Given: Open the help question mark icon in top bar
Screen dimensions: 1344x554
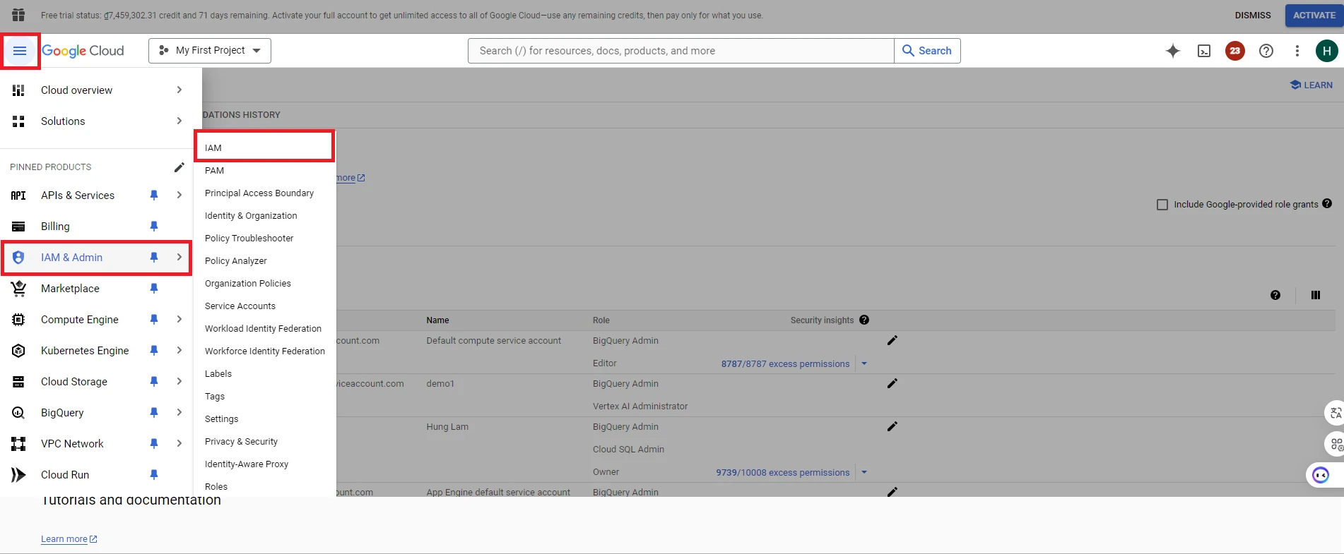Looking at the screenshot, I should 1266,51.
